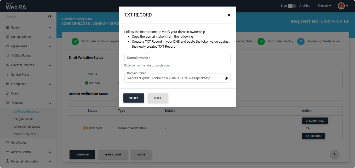
Task: Click the back arrow circle button
Action: [x=334, y=154]
